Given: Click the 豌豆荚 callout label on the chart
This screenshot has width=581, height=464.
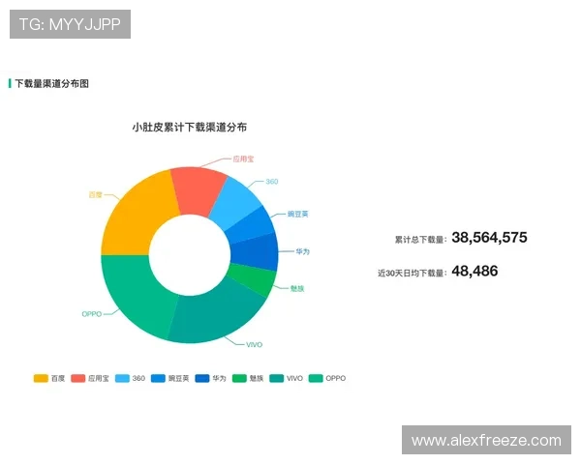Looking at the screenshot, I should coord(298,215).
